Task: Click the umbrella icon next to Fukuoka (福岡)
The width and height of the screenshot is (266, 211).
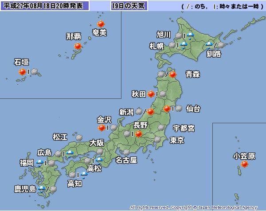Action: pos(40,163)
